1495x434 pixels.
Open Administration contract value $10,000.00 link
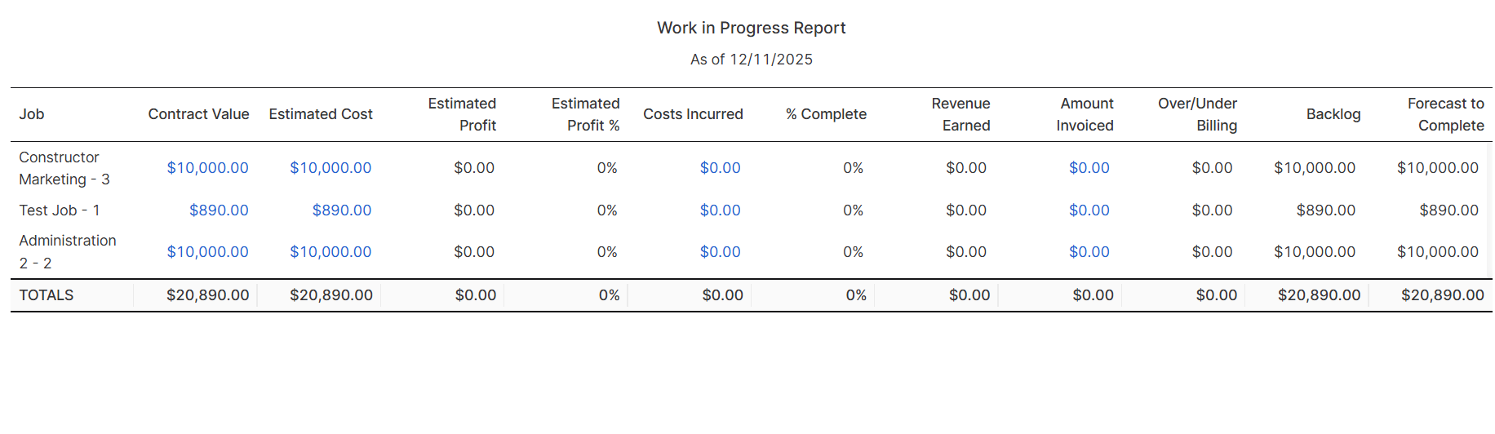point(207,252)
